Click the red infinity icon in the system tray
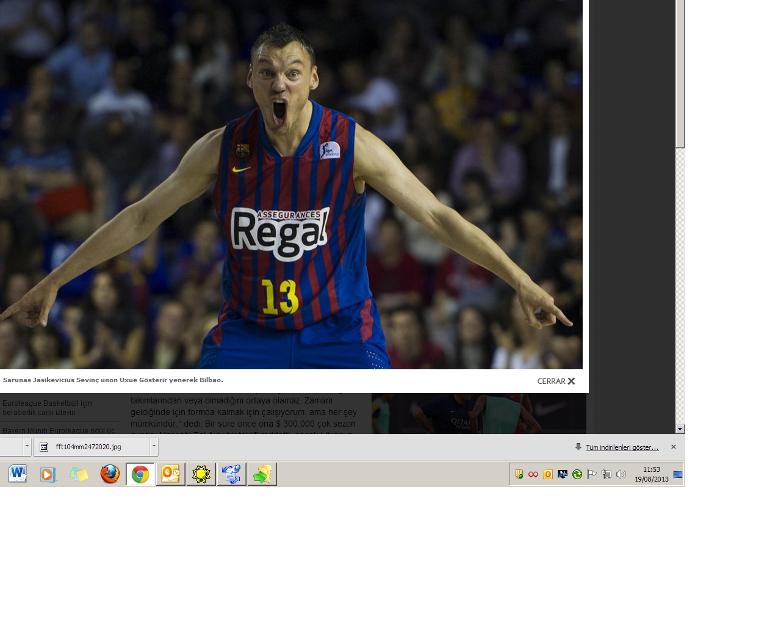781x625 pixels. [533, 474]
